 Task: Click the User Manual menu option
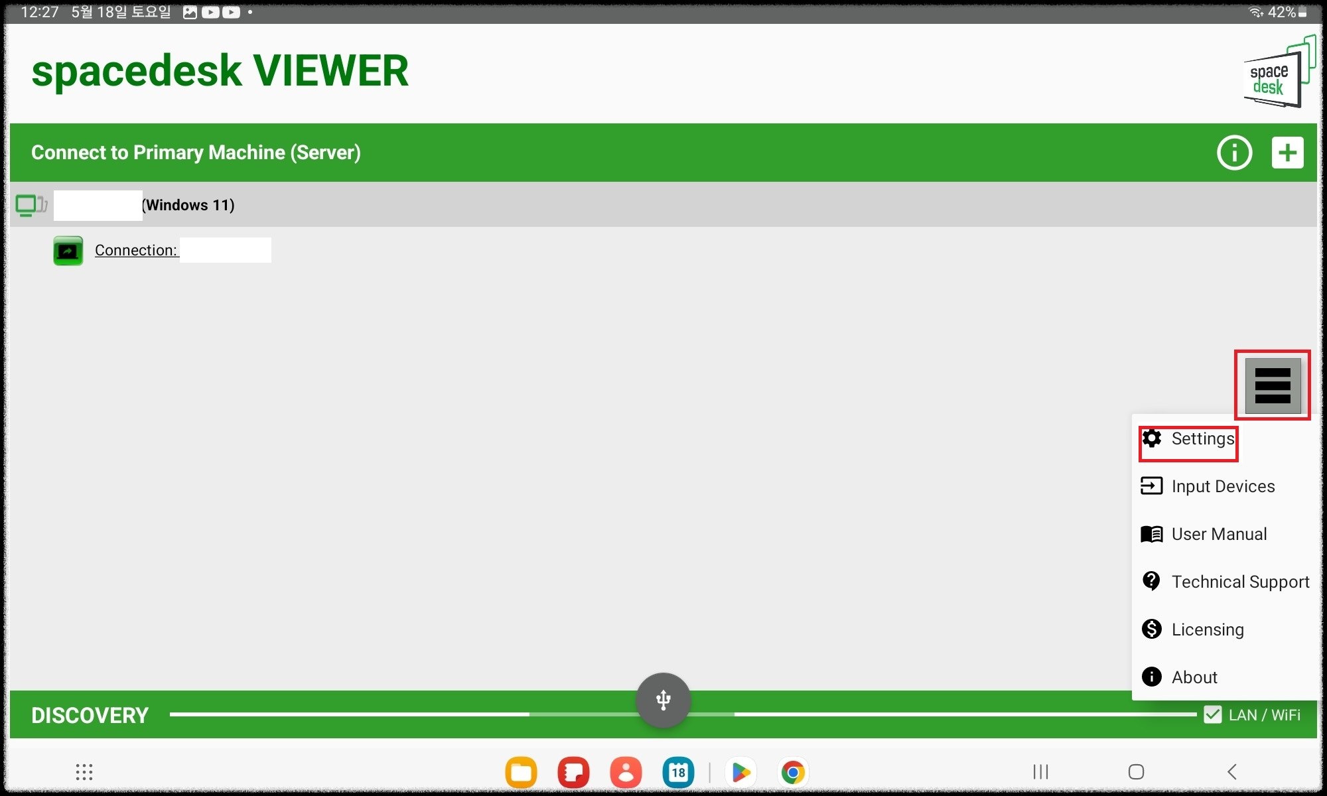tap(1218, 533)
